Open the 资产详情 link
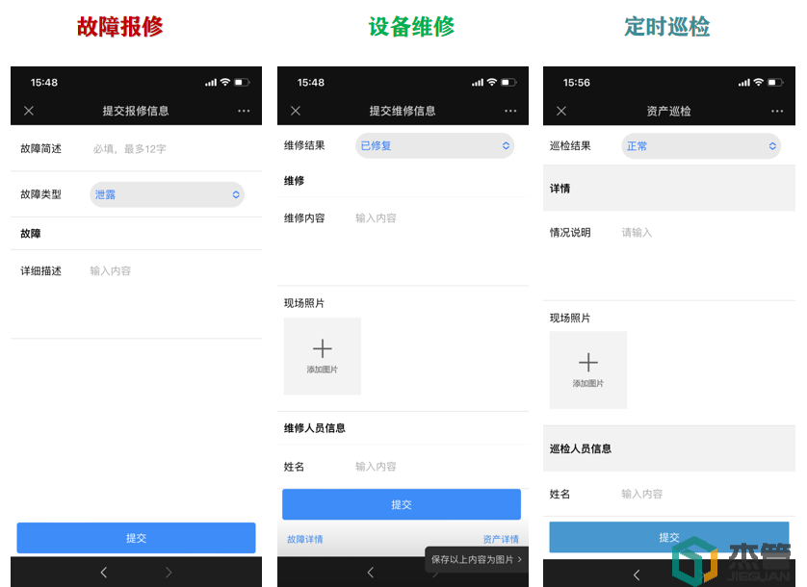The image size is (807, 587). point(501,539)
